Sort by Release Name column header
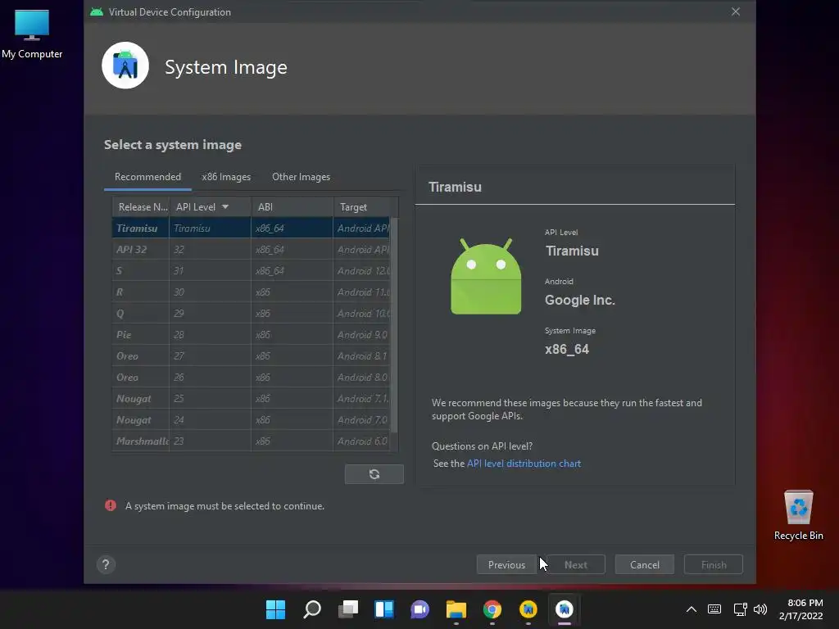 click(x=141, y=207)
